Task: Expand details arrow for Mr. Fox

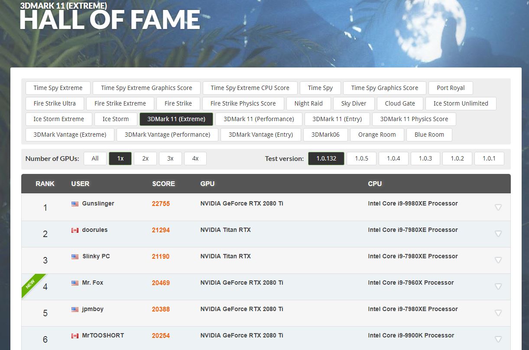Action: pos(498,286)
